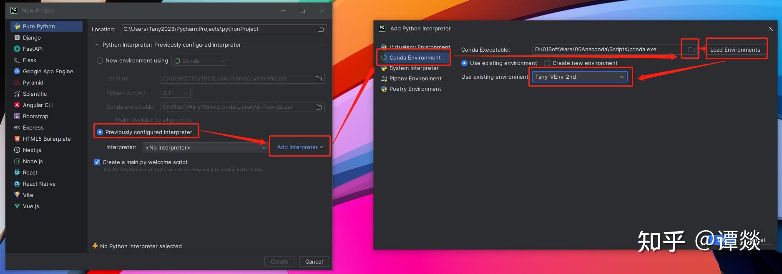Select Poetry Environment tab

point(414,89)
